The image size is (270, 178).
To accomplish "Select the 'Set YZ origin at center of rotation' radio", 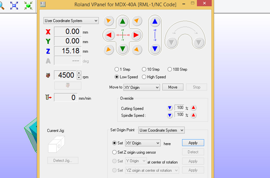I will coord(114,170).
